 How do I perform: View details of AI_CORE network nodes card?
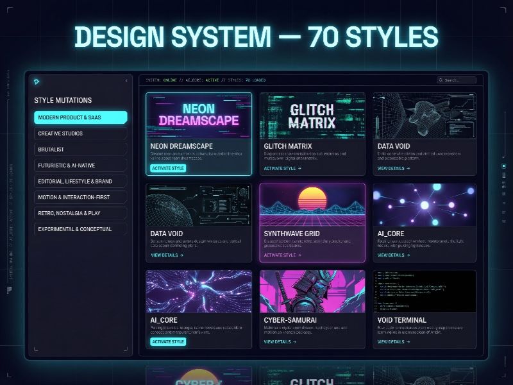click(394, 255)
